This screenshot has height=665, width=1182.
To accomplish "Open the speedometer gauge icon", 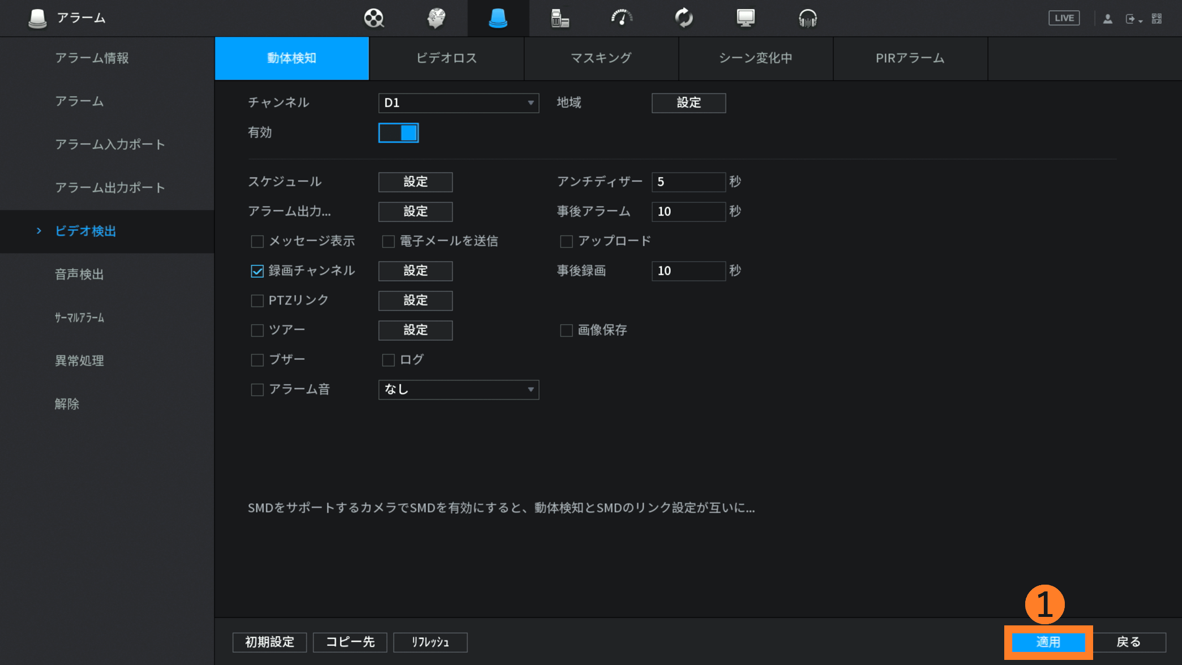I will click(622, 18).
